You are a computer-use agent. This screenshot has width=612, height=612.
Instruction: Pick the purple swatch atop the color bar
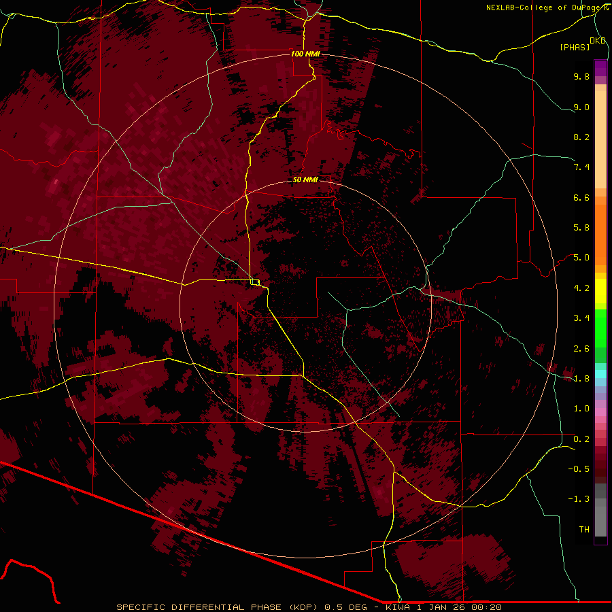[x=600, y=68]
